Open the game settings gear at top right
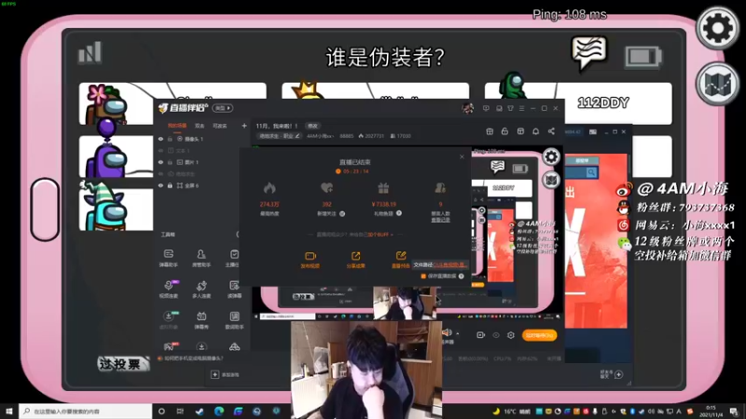The image size is (746, 419). click(717, 28)
